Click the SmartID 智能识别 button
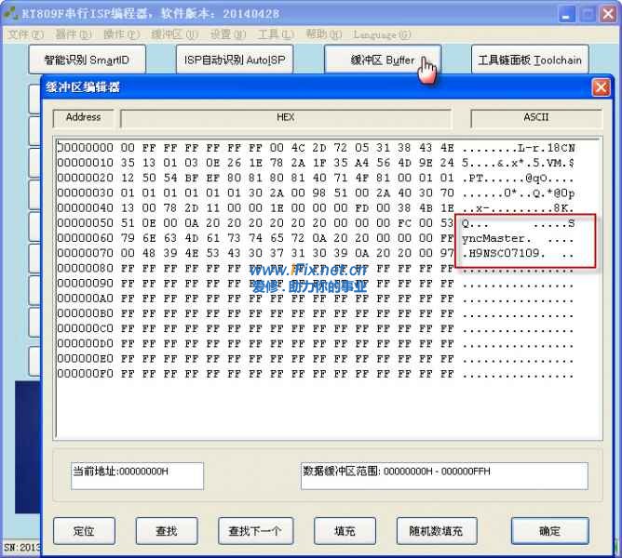This screenshot has width=622, height=558. [x=87, y=60]
